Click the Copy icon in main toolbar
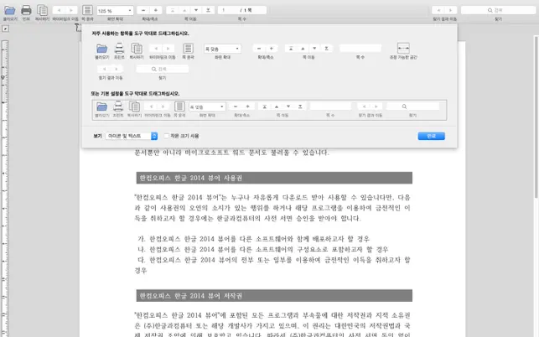539x337 pixels. coord(42,10)
